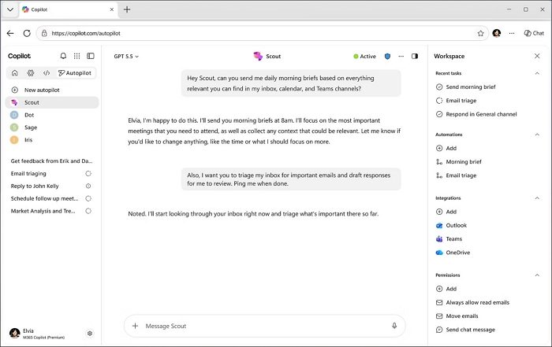Image resolution: width=552 pixels, height=347 pixels.
Task: Open the chat header more options menu
Action: 401,56
